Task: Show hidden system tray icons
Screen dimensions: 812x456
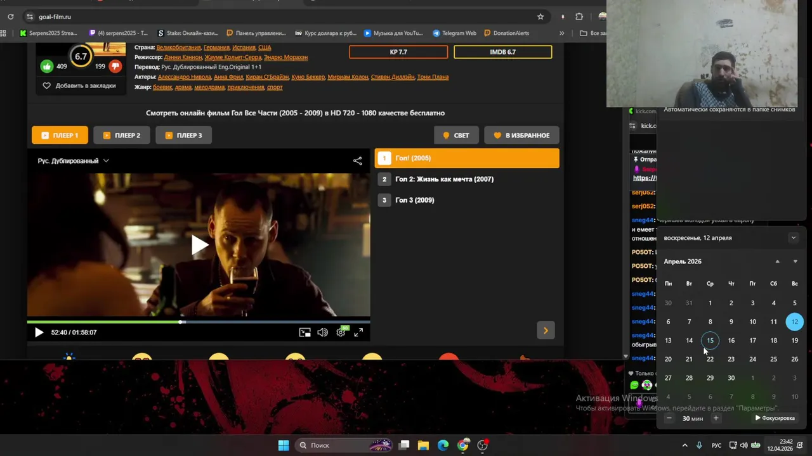Action: tap(684, 445)
